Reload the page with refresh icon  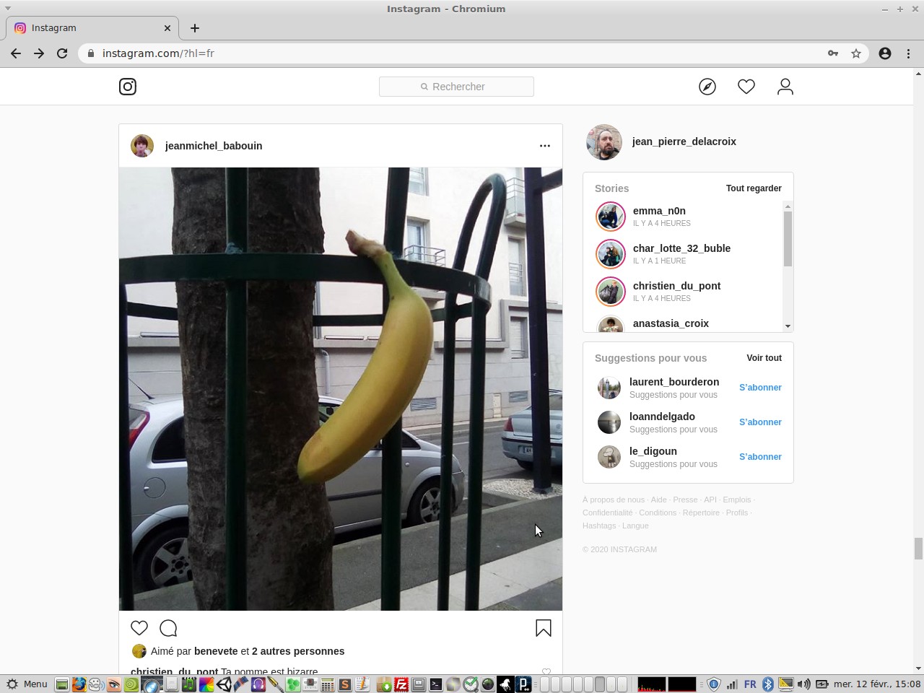pos(62,53)
